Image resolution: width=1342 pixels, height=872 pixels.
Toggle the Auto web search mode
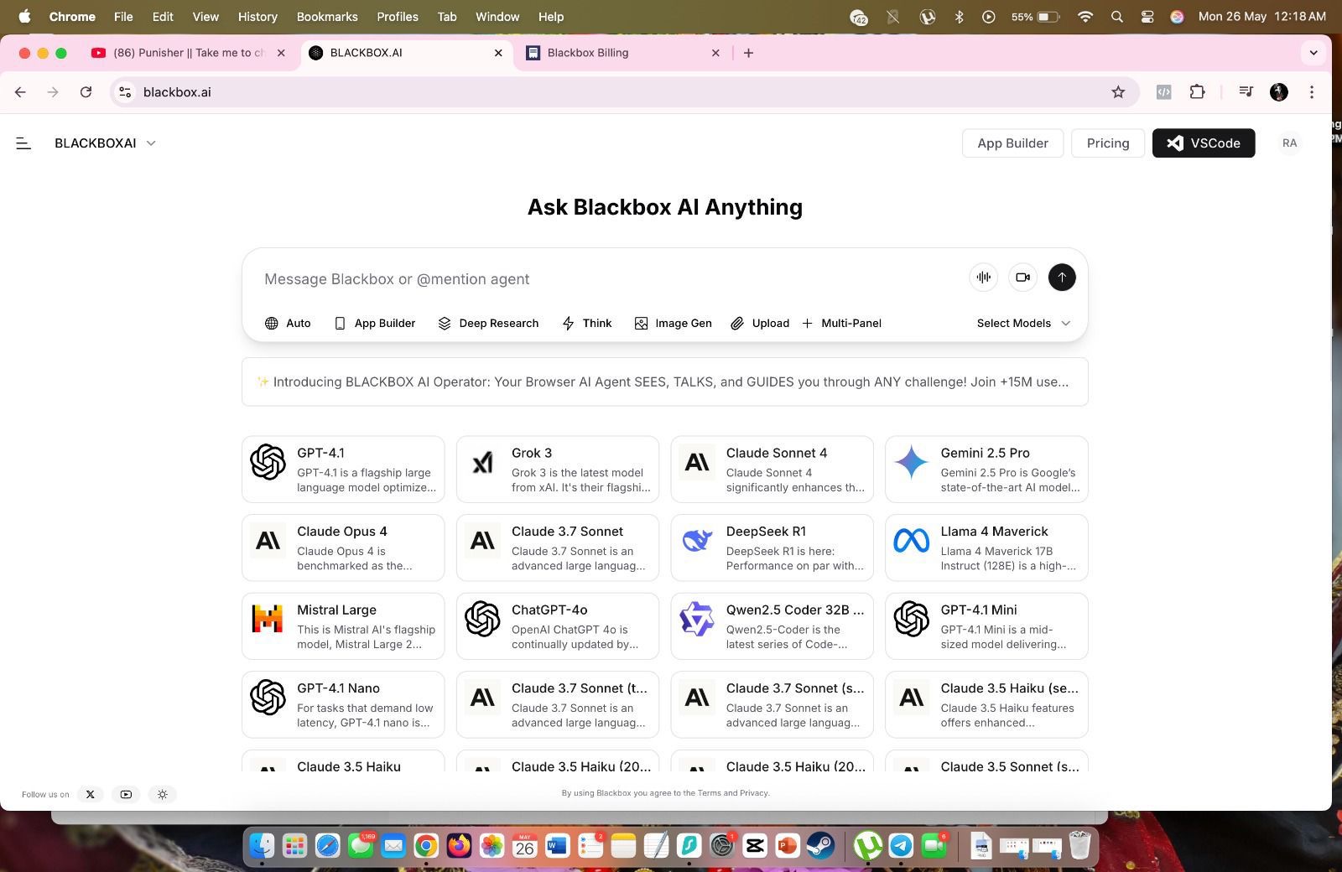(288, 324)
